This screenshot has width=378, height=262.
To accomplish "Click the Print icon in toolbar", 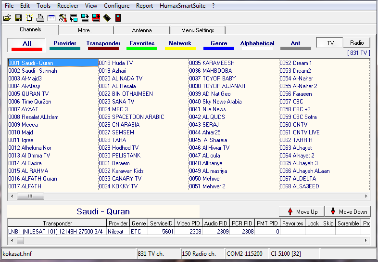I will (x=40, y=18).
